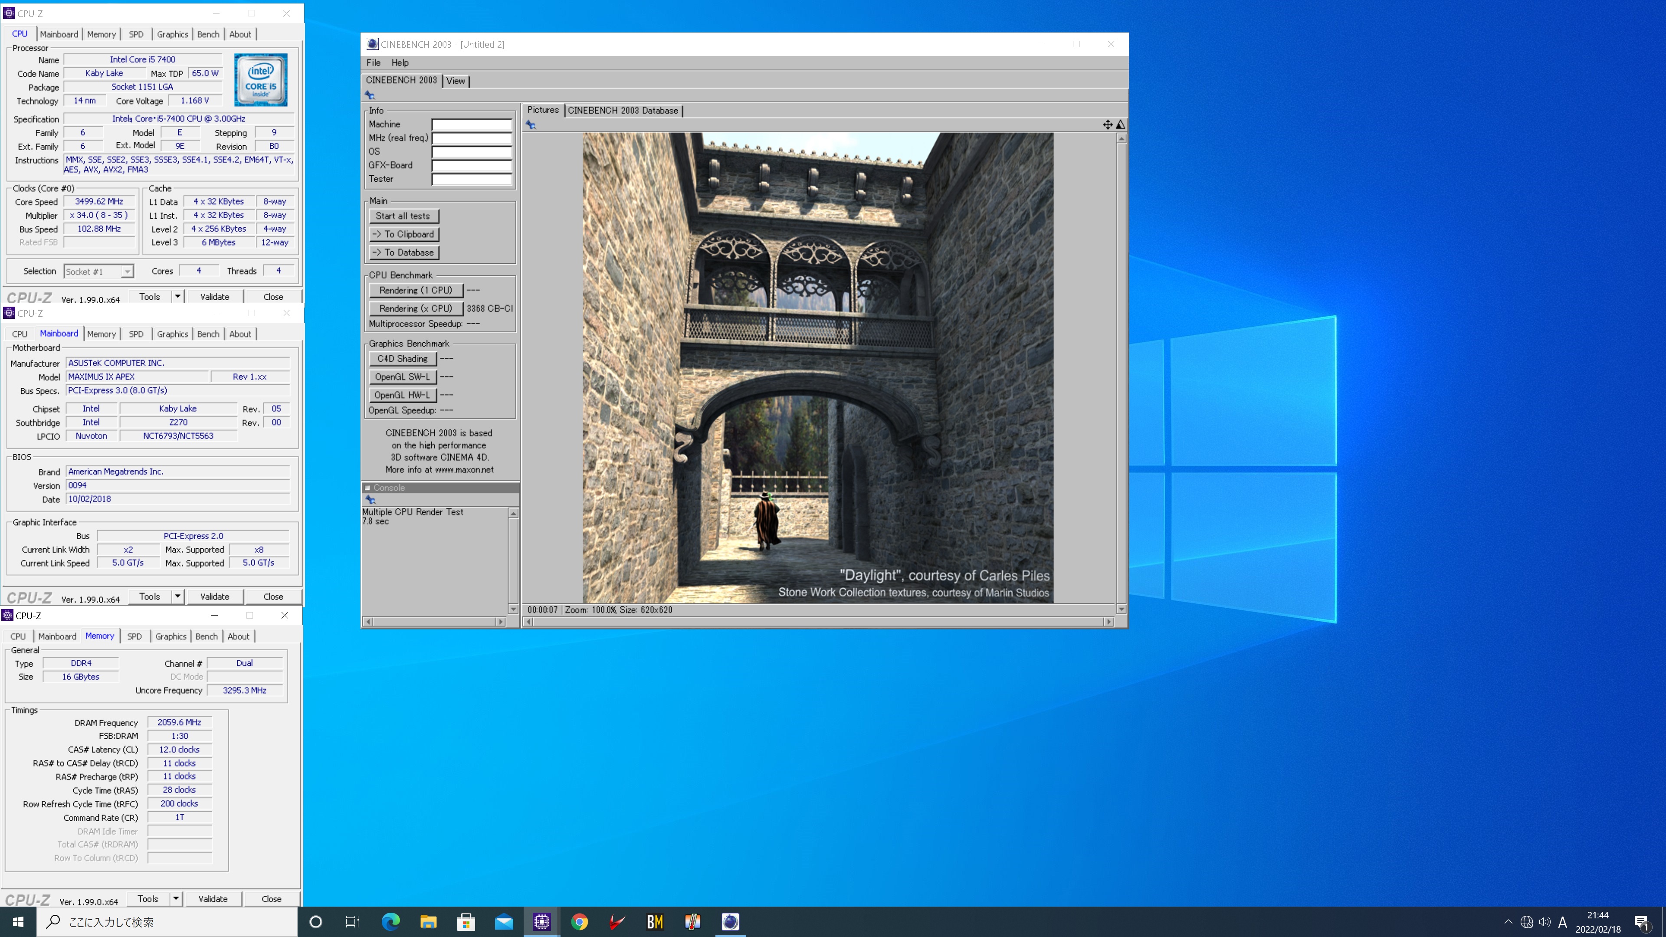Click the pin icon under Console header

(371, 499)
